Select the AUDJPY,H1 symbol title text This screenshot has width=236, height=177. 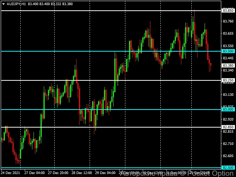point(17,4)
